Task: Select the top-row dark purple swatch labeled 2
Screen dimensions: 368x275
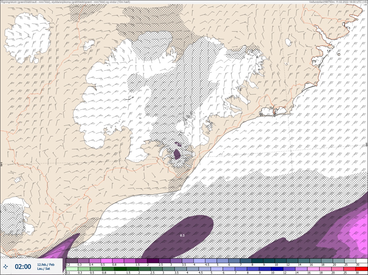Action: pyautogui.click(x=153, y=261)
